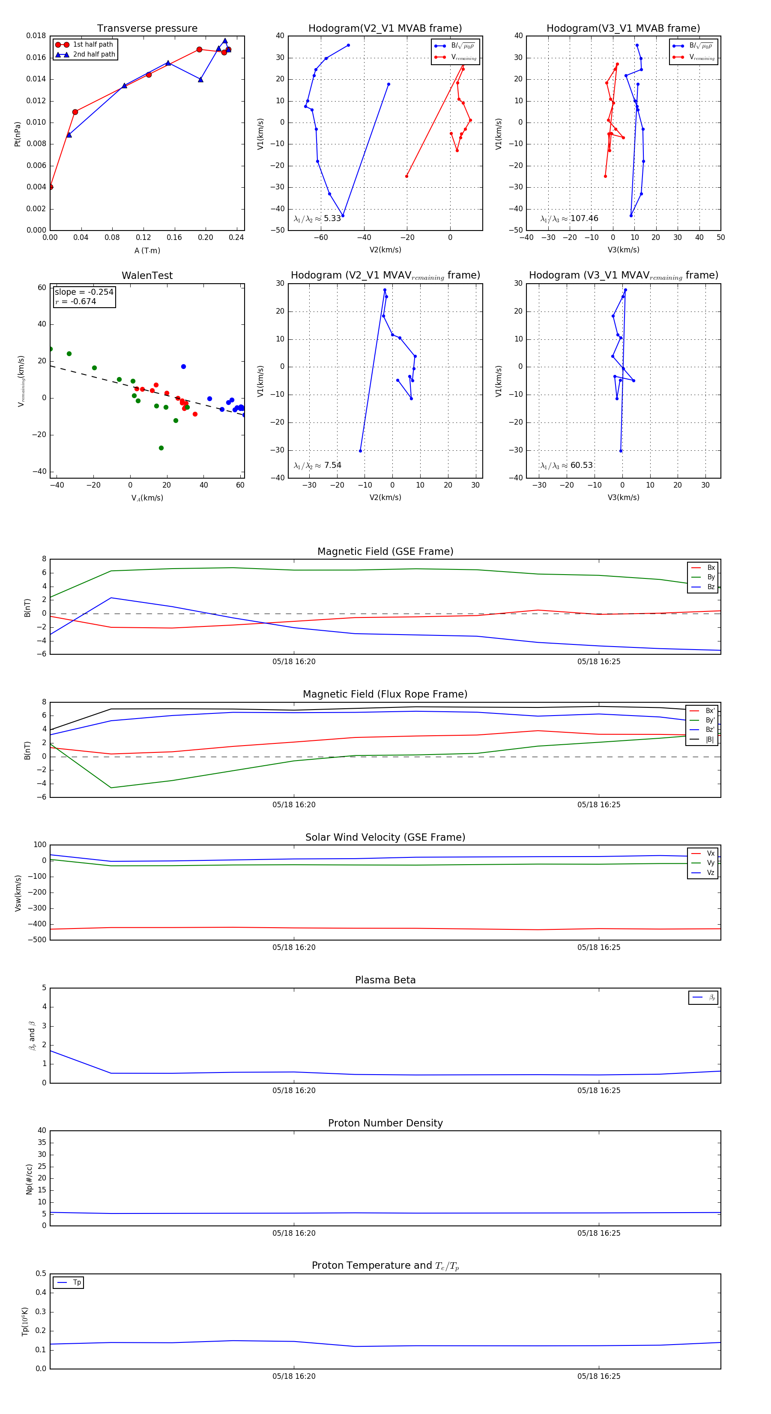Select the 'Vx' legend entry

703,853
